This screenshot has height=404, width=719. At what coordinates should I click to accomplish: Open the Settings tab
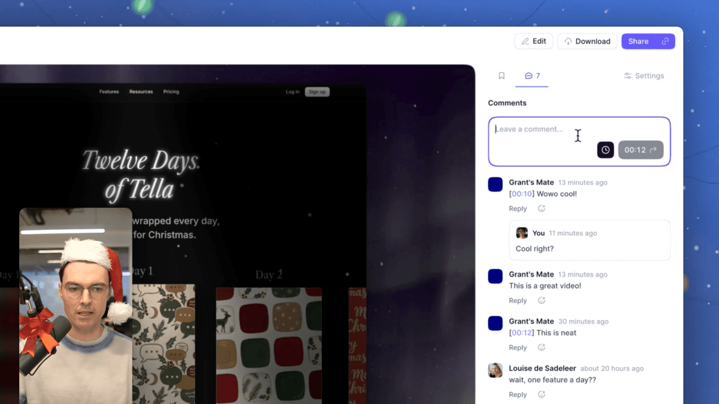(x=644, y=76)
